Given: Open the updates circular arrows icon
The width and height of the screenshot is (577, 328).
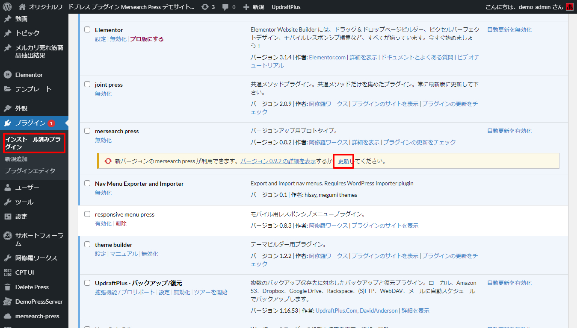Looking at the screenshot, I should [205, 7].
